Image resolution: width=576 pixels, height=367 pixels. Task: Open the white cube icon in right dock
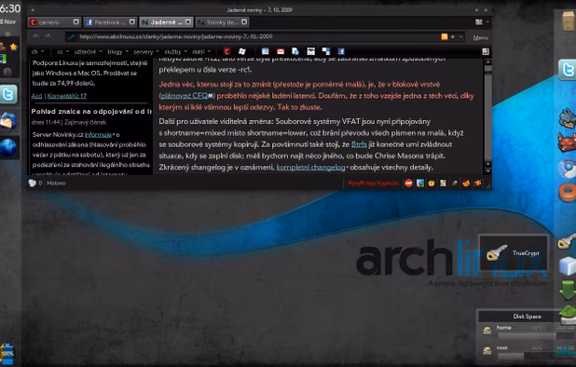point(568,265)
